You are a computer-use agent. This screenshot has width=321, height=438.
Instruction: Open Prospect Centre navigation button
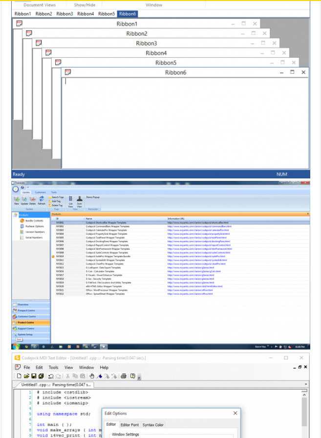click(x=31, y=310)
